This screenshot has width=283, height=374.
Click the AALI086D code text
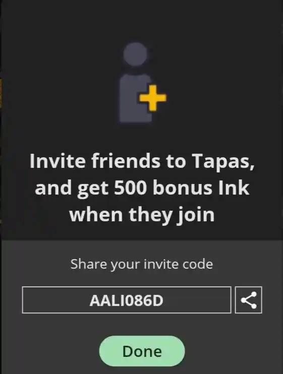(127, 300)
